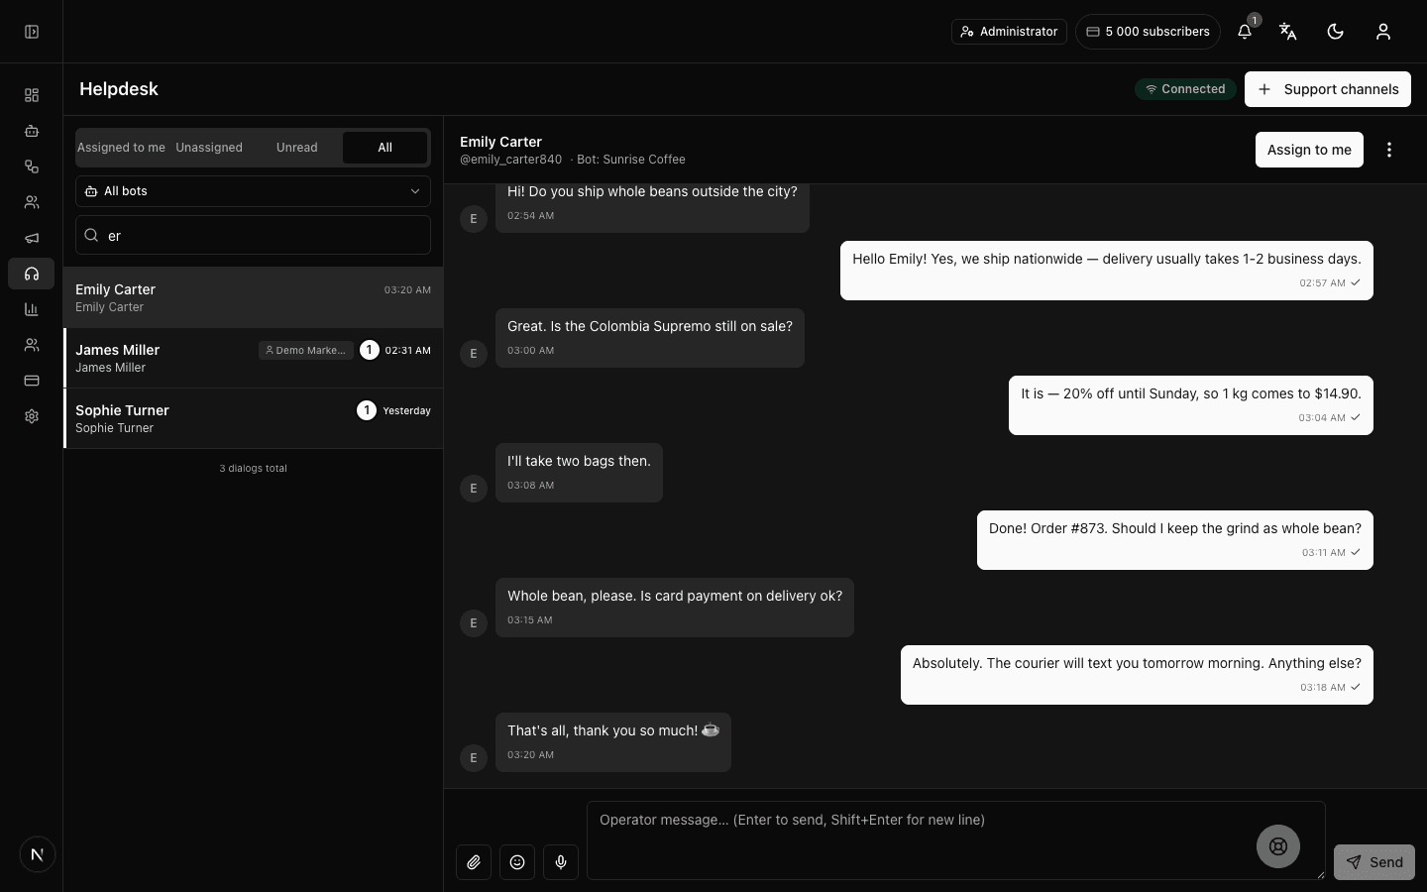Open the Sophie Turner dialog
This screenshot has height=892, width=1427.
coord(253,418)
